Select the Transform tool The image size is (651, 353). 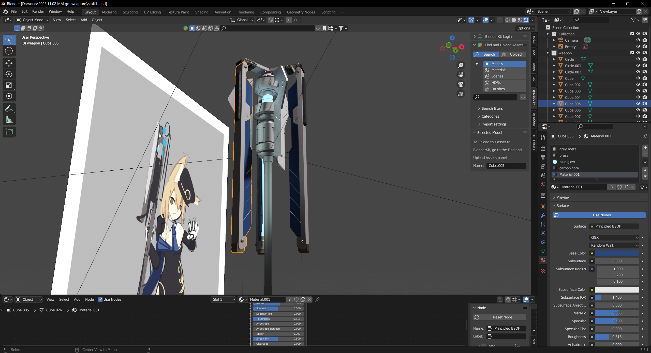(9, 96)
